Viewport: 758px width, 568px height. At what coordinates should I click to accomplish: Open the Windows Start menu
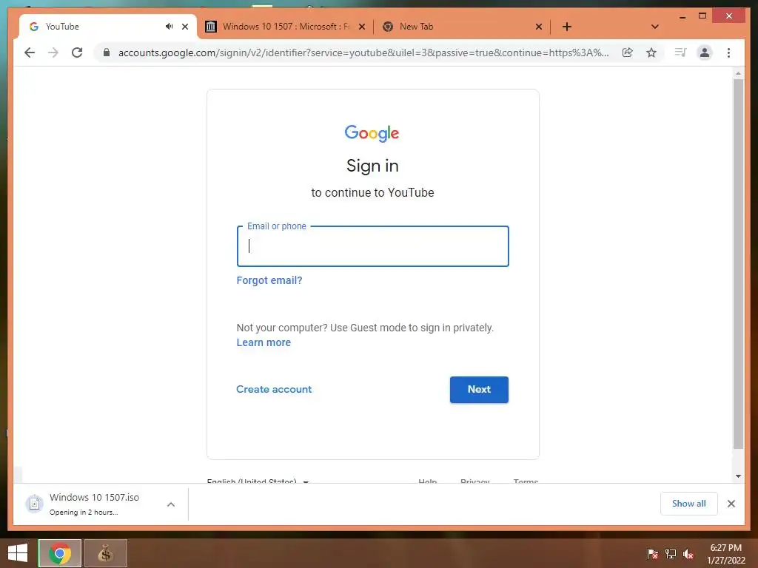[18, 553]
